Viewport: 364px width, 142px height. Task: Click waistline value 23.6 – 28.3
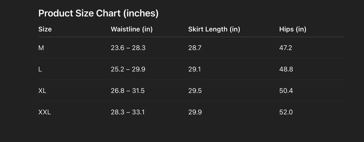point(128,48)
